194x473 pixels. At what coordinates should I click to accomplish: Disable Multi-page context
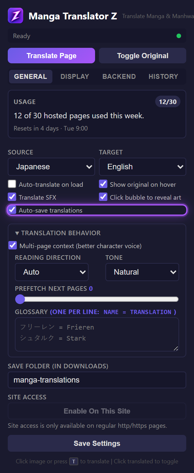coord(12,245)
